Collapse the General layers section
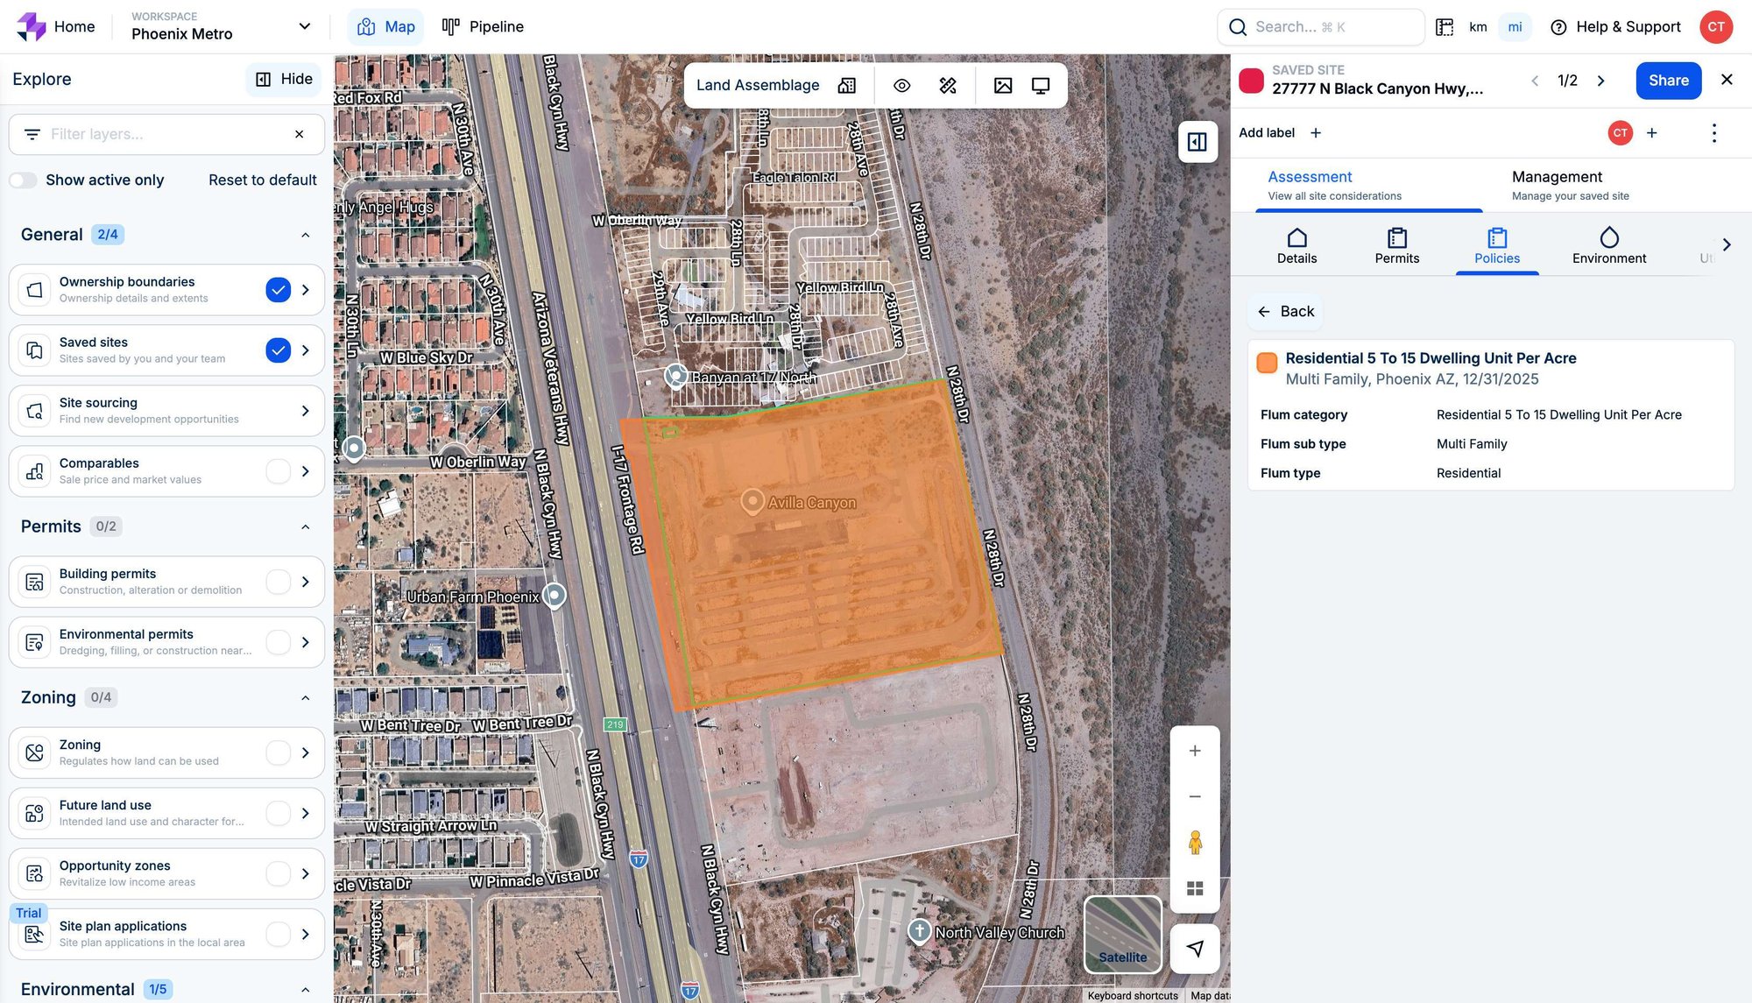The width and height of the screenshot is (1752, 1003). (305, 234)
